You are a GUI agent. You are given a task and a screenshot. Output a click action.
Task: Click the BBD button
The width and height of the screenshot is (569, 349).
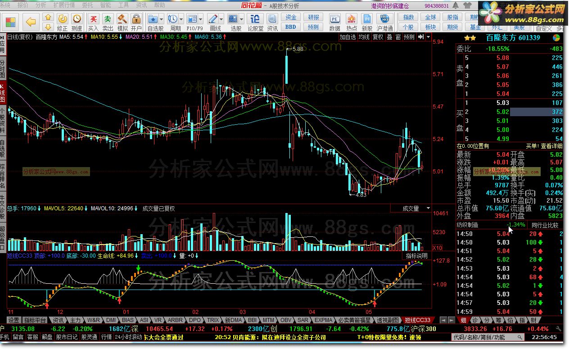[x=291, y=27]
